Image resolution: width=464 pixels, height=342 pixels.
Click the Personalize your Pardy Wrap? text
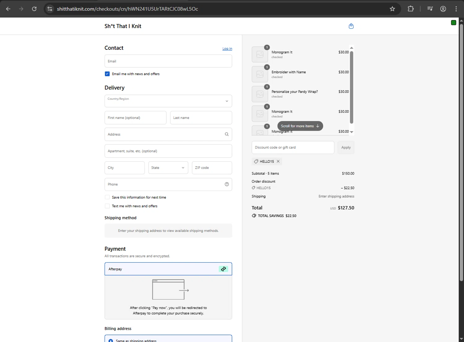295,91
